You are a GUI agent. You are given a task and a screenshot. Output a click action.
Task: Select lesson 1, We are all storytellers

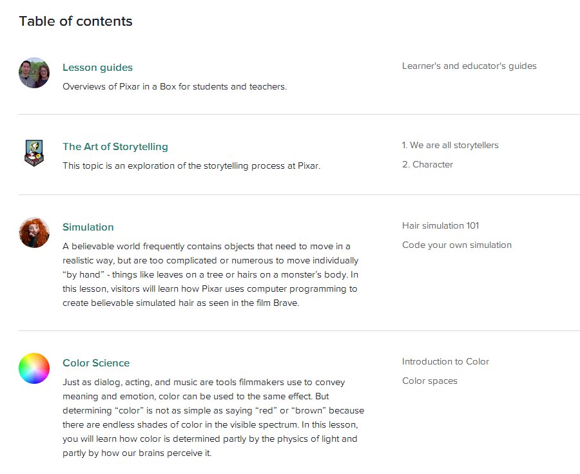coord(450,145)
